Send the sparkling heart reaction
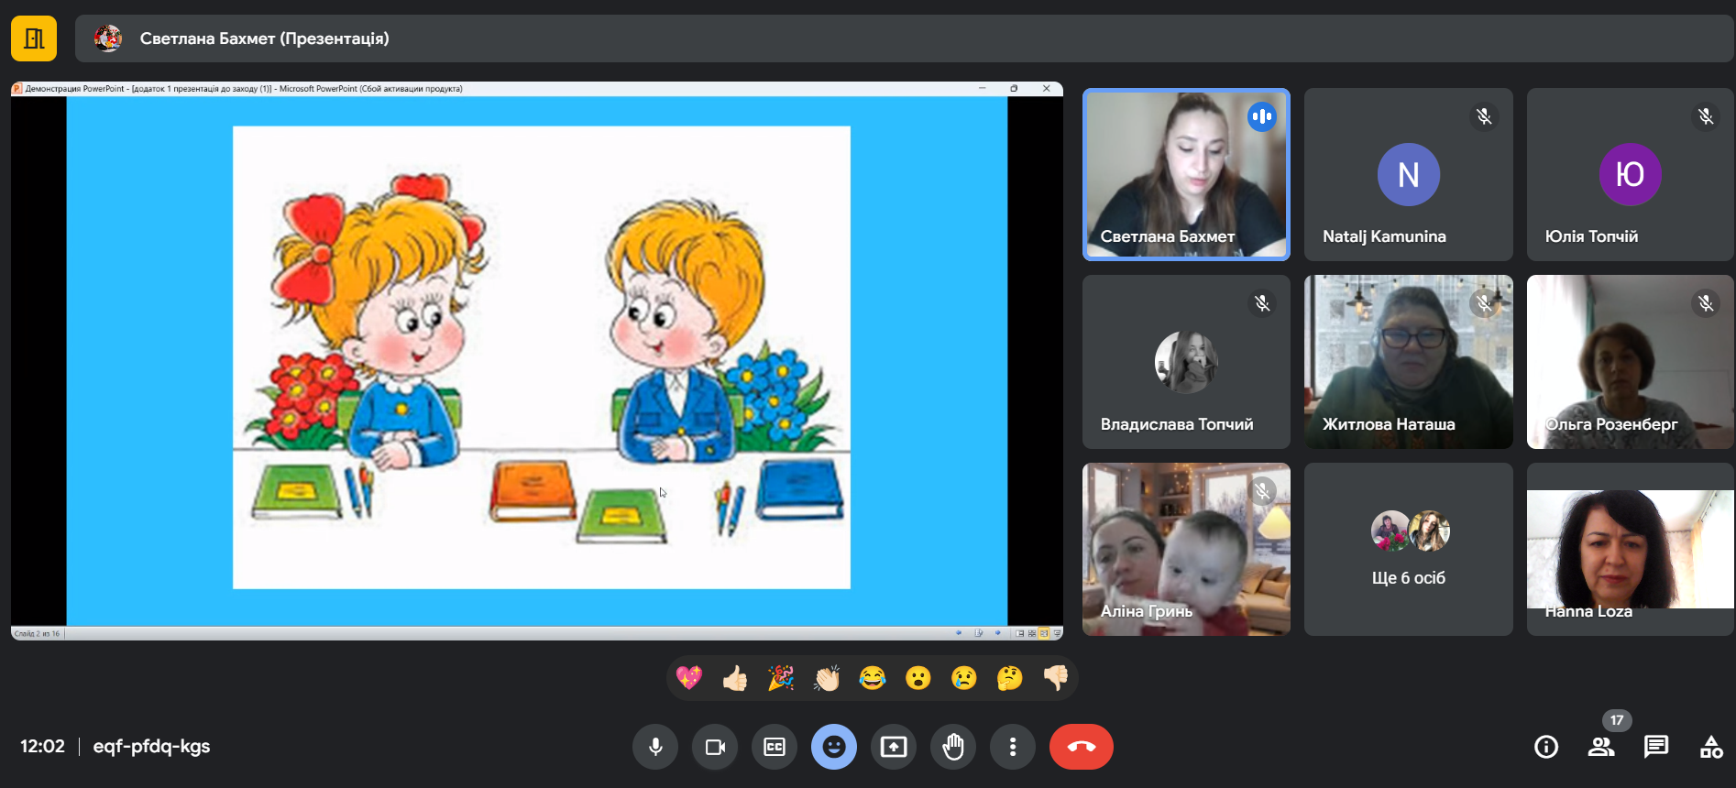This screenshot has width=1736, height=788. pos(689,678)
